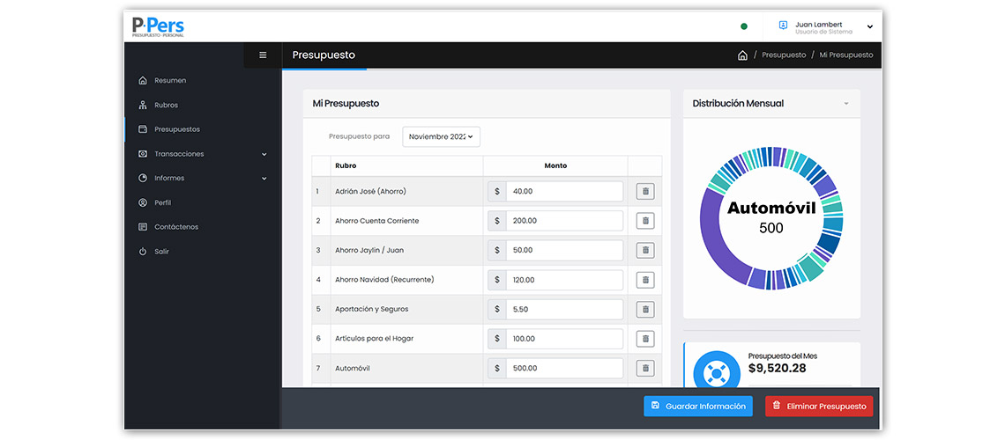Image resolution: width=1005 pixels, height=440 pixels.
Task: Open the Juan Lambert user dropdown
Action: tap(869, 26)
